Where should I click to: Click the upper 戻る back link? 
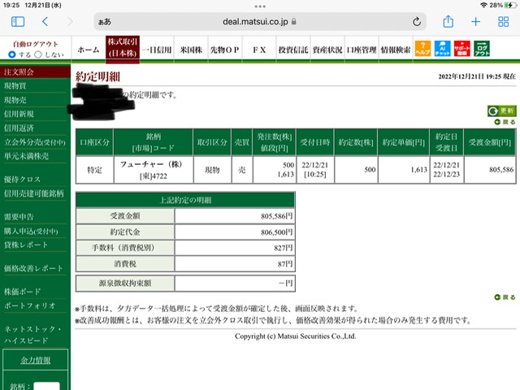tap(505, 122)
